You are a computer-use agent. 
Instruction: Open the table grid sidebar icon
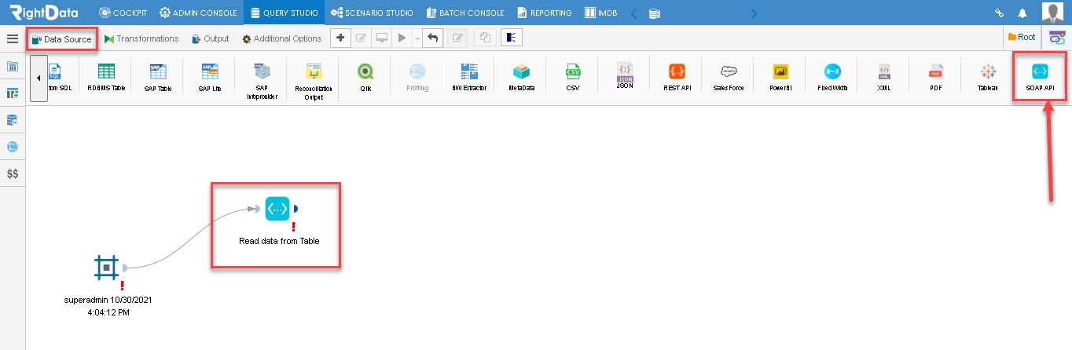click(x=13, y=67)
